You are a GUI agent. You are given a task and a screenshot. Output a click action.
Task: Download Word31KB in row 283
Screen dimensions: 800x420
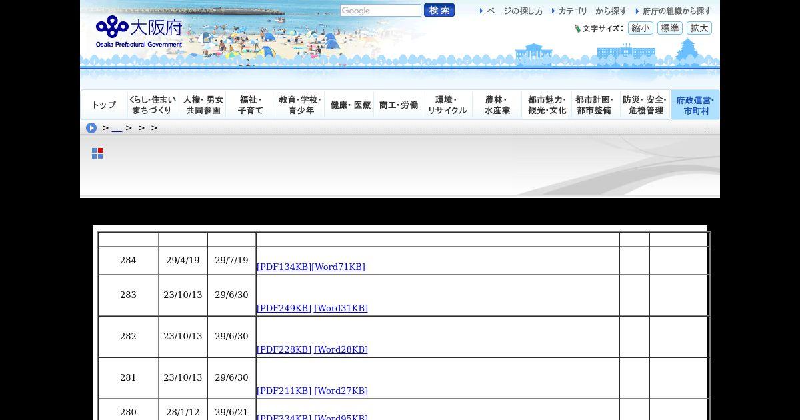[x=341, y=308]
